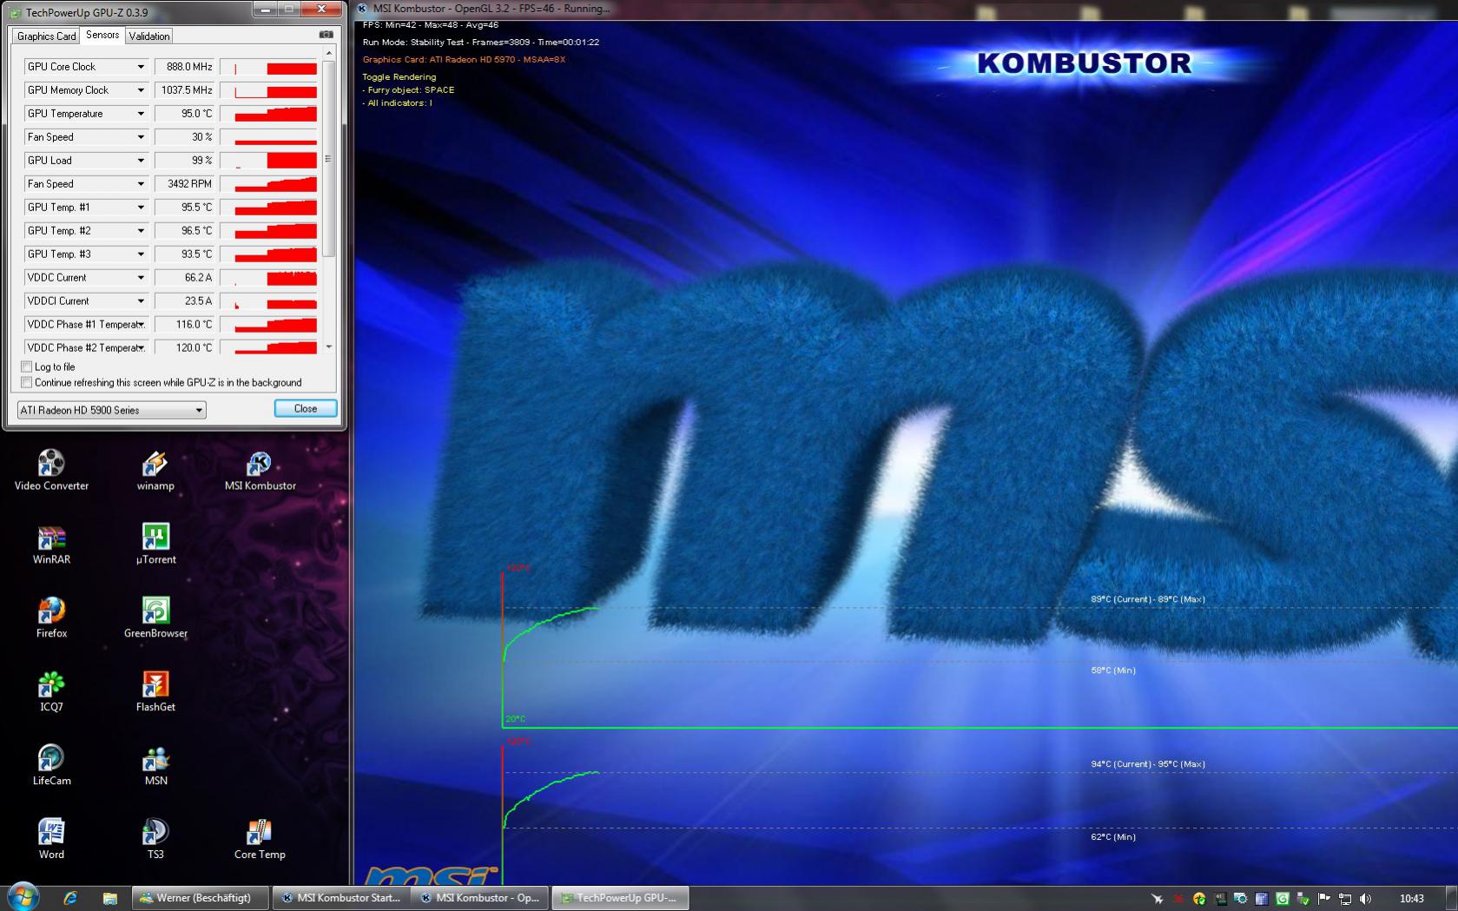Click the airplane tray icon
The image size is (1458, 911).
click(1158, 899)
